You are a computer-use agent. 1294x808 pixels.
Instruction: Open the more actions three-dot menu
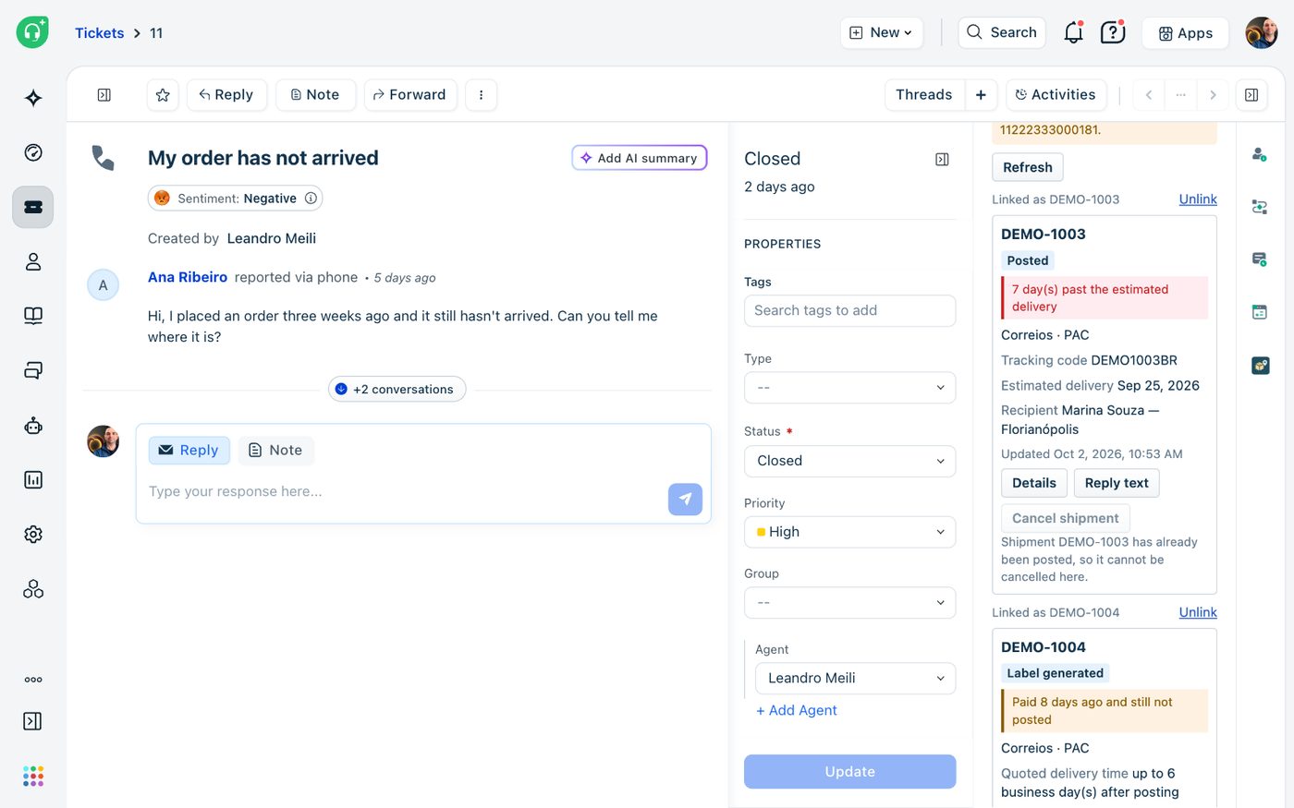(x=481, y=94)
